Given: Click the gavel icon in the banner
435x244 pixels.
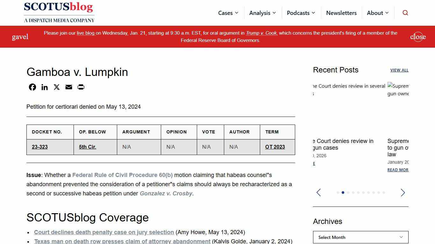Looking at the screenshot, I should click(20, 37).
